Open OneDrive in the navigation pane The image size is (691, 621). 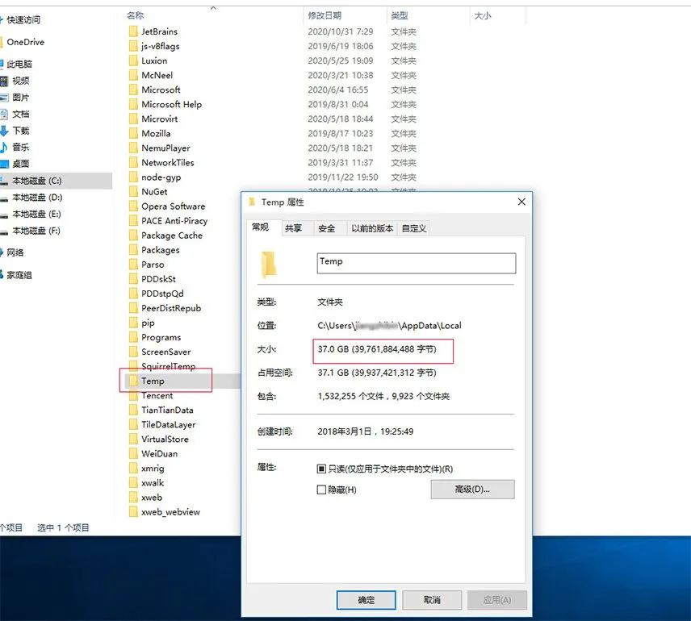pos(26,42)
